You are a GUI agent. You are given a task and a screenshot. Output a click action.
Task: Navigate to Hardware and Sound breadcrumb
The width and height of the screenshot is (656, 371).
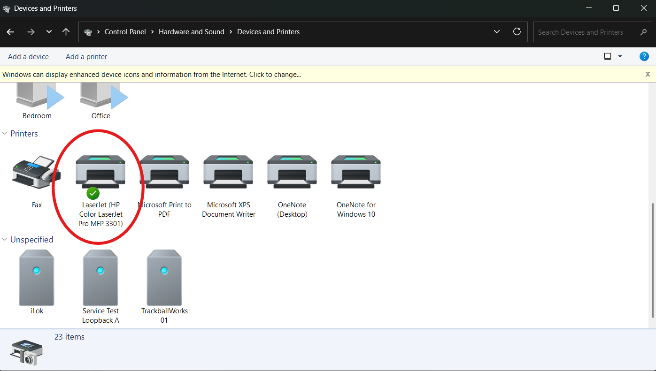[192, 31]
